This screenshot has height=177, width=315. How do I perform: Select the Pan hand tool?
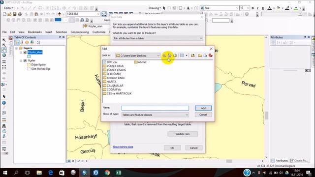pyautogui.click(x=4, y=50)
